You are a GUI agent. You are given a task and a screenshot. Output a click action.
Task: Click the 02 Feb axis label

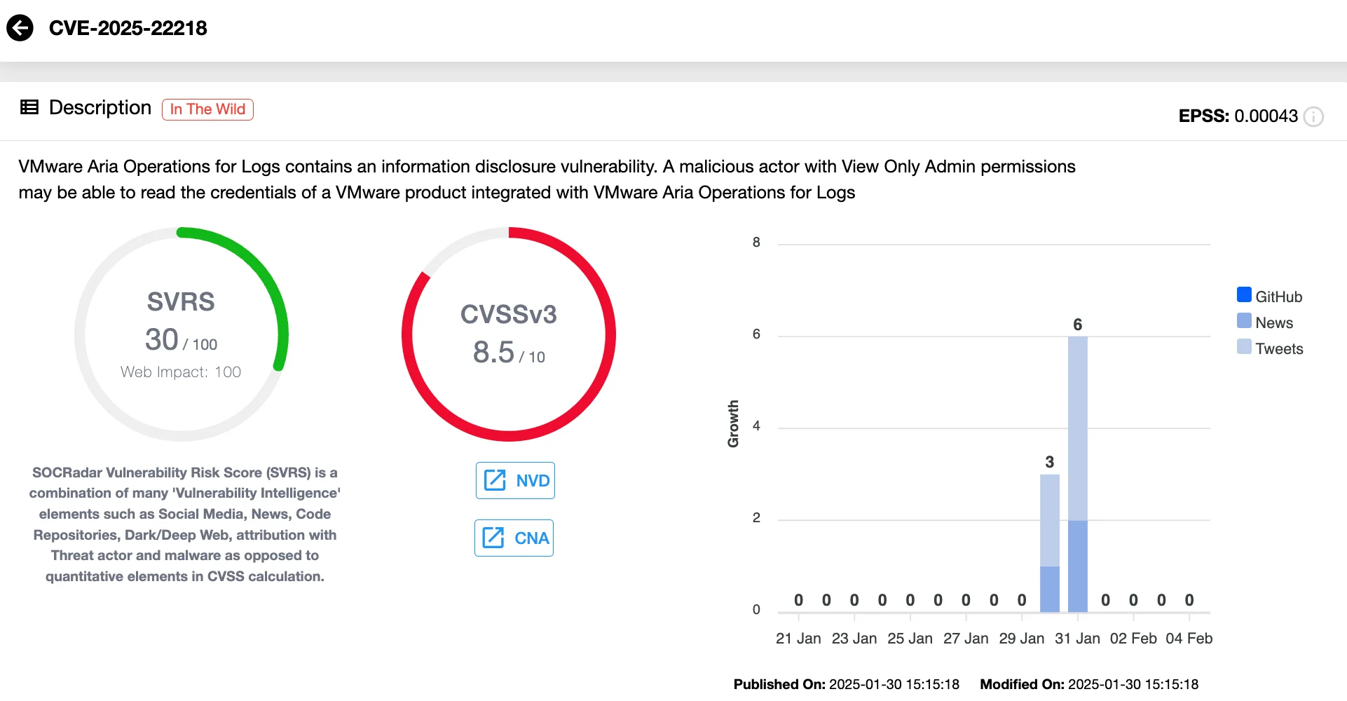tap(1133, 639)
